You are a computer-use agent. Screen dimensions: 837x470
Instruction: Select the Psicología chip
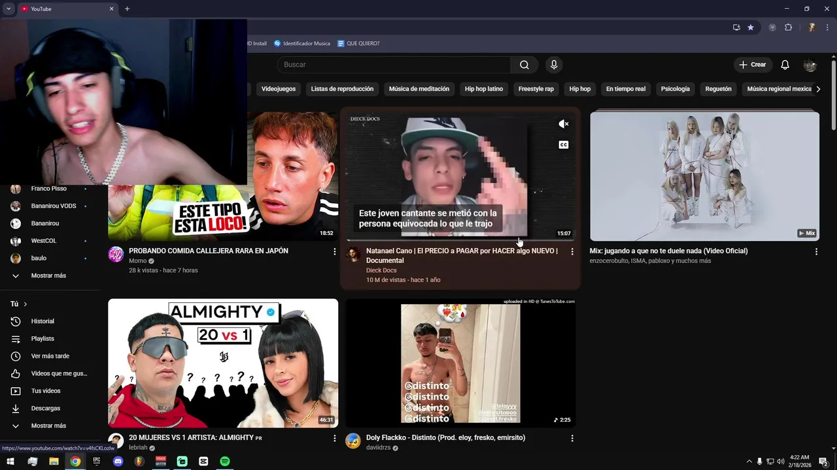[675, 89]
